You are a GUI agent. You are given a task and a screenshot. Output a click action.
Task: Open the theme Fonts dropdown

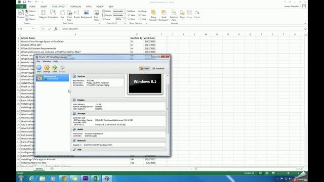(x=31, y=15)
